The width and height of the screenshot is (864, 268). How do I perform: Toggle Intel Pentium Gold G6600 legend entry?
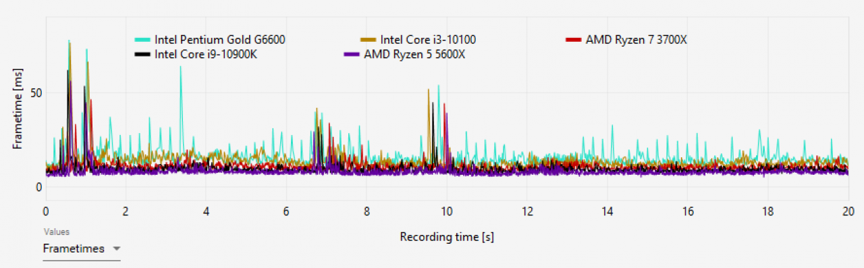click(210, 39)
